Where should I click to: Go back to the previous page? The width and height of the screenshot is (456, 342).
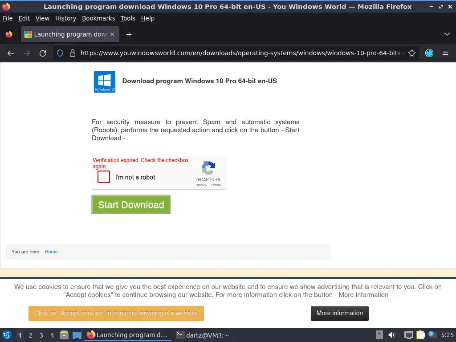tap(11, 53)
